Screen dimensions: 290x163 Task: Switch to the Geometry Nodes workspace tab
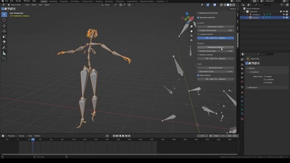pos(147,1)
